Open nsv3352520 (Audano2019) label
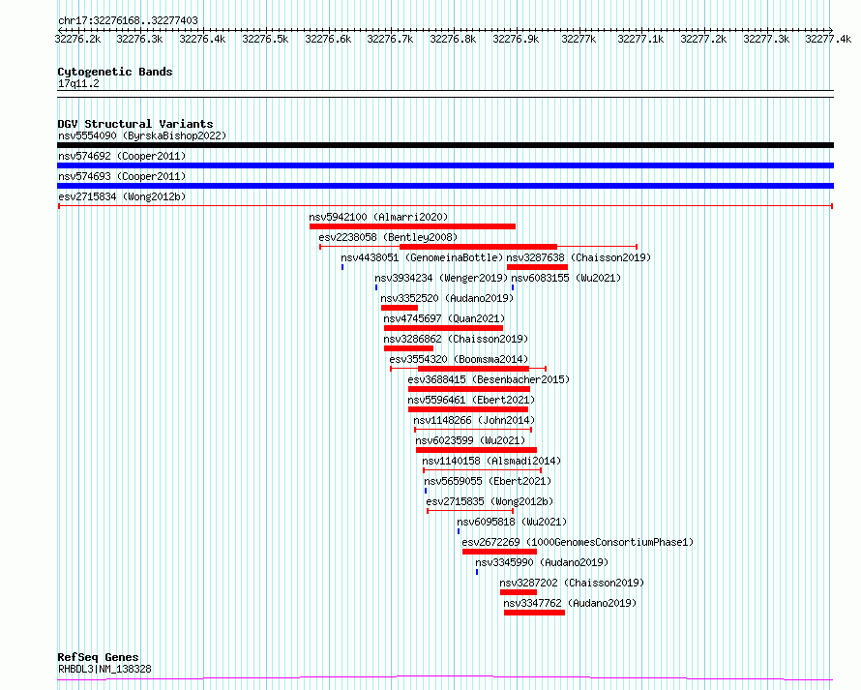Screen dimensions: 861x690 [447, 298]
